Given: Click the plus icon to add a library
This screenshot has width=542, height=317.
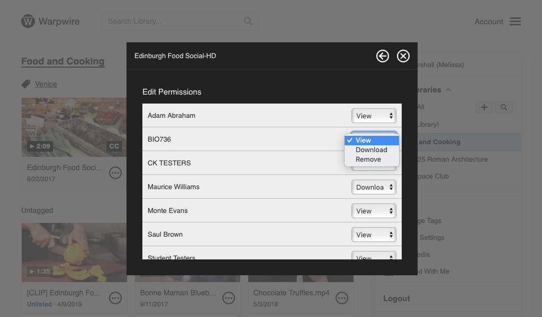Looking at the screenshot, I should (x=484, y=107).
